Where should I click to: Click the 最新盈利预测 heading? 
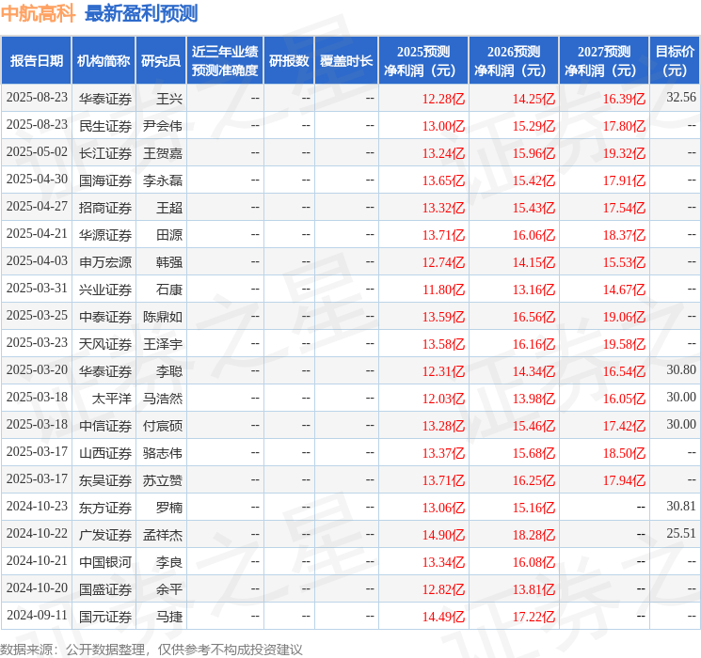coord(141,13)
